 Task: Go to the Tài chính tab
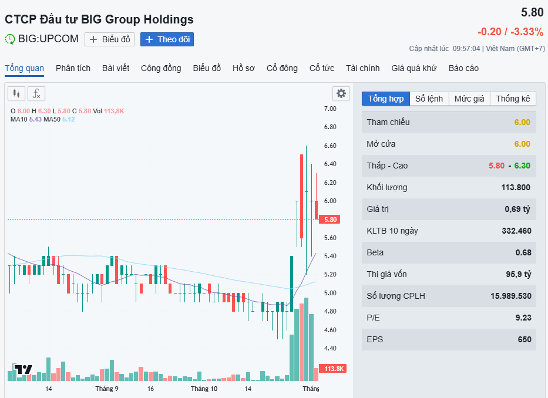tap(362, 68)
